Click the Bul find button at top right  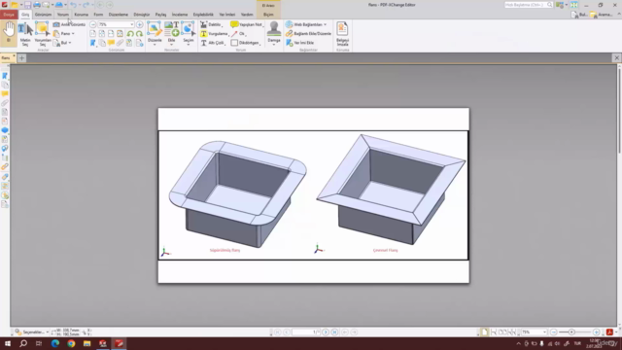[579, 15]
